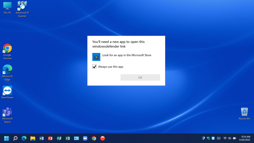Click the first system tray icon left of shield
The image size is (254, 143).
[203, 138]
